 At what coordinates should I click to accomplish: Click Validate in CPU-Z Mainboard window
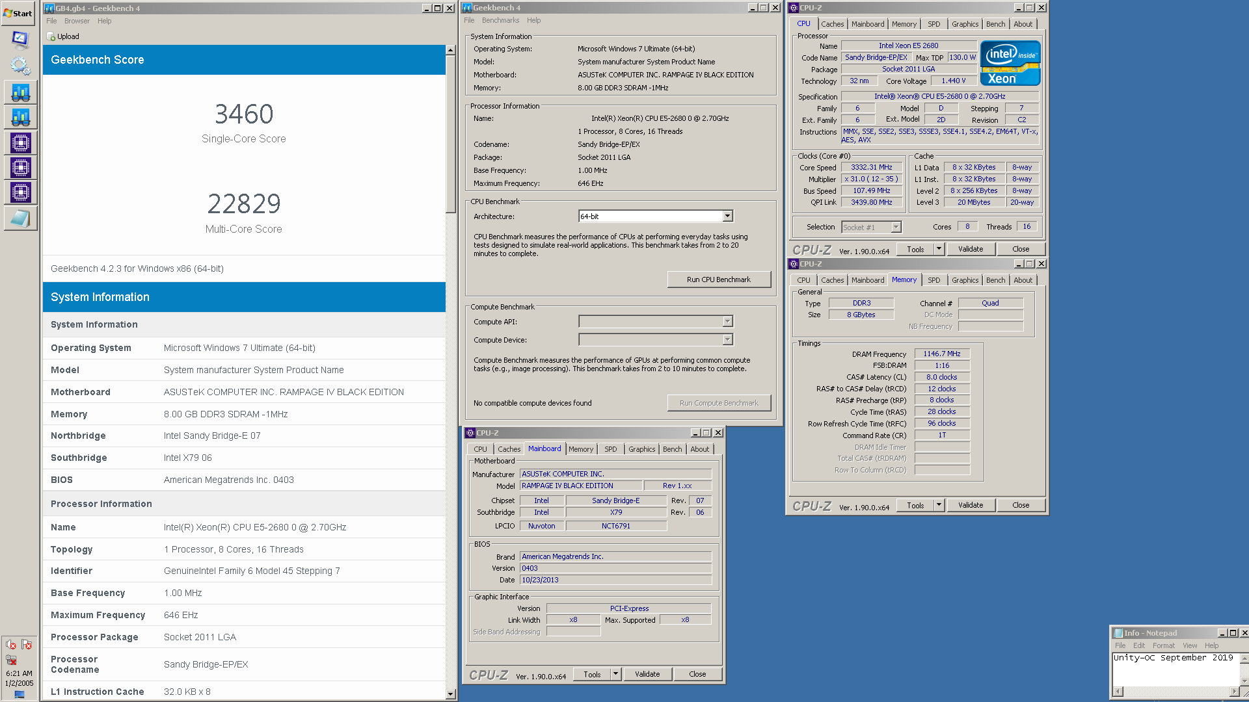(647, 674)
